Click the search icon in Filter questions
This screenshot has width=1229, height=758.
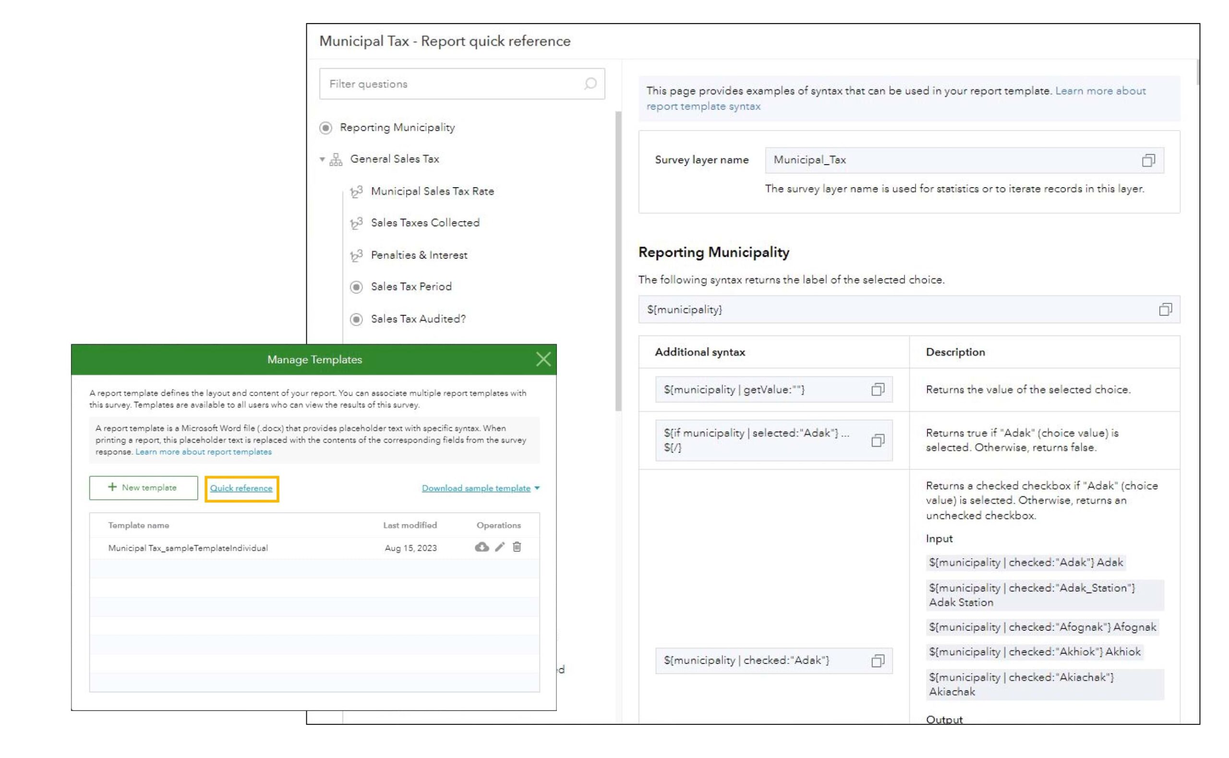(x=590, y=84)
